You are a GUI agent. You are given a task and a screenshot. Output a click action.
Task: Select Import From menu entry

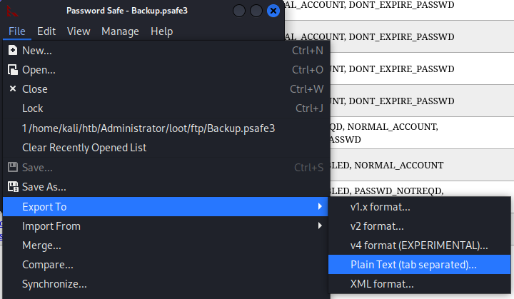click(x=165, y=226)
